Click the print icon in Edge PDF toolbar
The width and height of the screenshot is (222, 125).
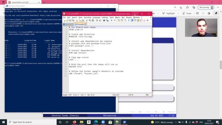pos(197,13)
